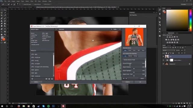Image resolution: width=193 pixels, height=108 pixels.
Task: Open the layer filter Kind dropdown
Action: [x=167, y=47]
